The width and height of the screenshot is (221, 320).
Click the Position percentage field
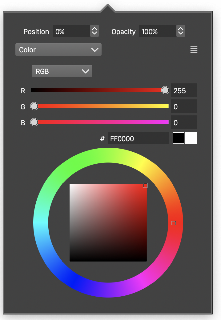[x=71, y=31]
